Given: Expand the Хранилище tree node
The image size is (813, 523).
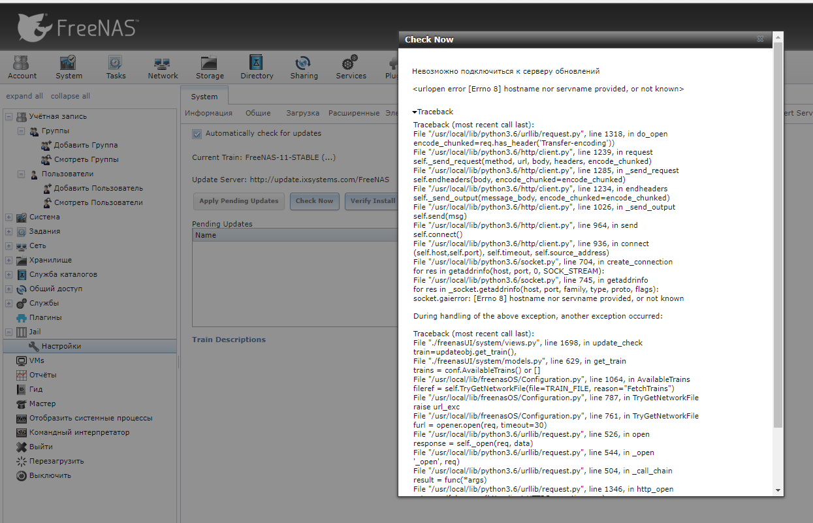Looking at the screenshot, I should point(8,260).
